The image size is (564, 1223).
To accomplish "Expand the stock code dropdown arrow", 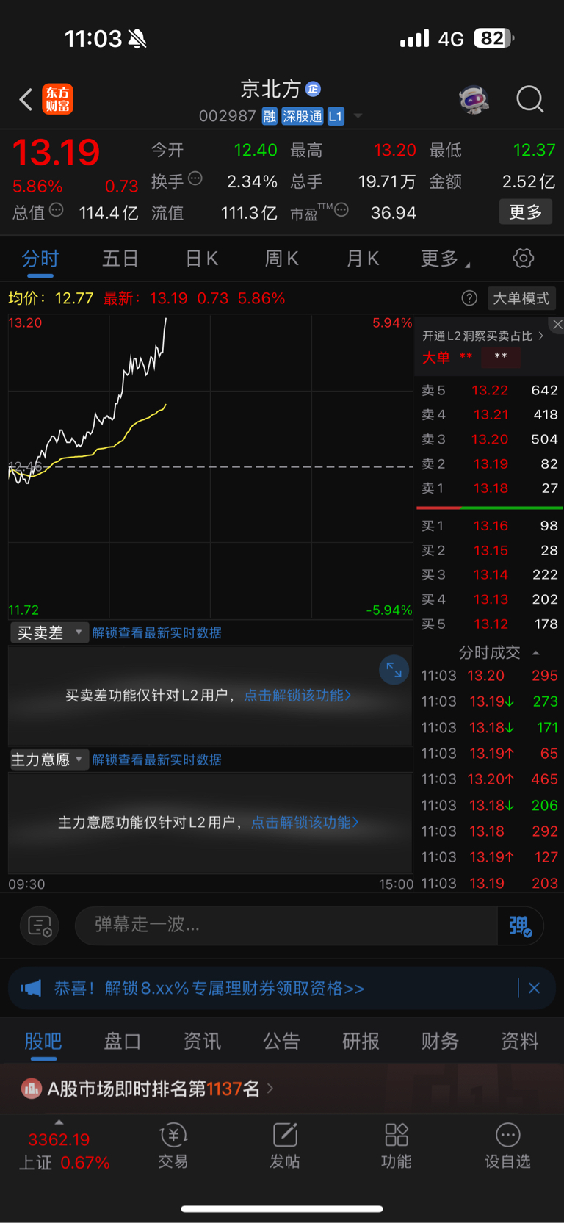I will tap(358, 116).
